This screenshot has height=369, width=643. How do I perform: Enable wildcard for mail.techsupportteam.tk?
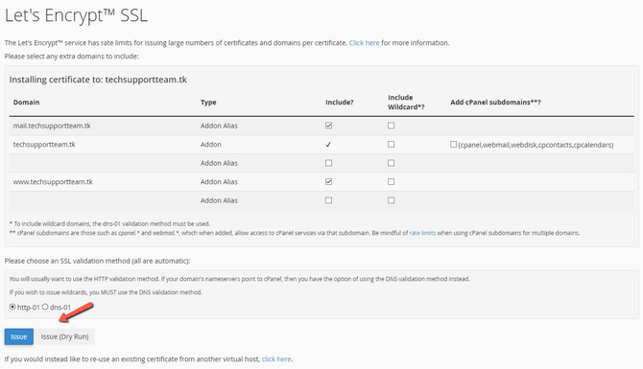pos(391,126)
